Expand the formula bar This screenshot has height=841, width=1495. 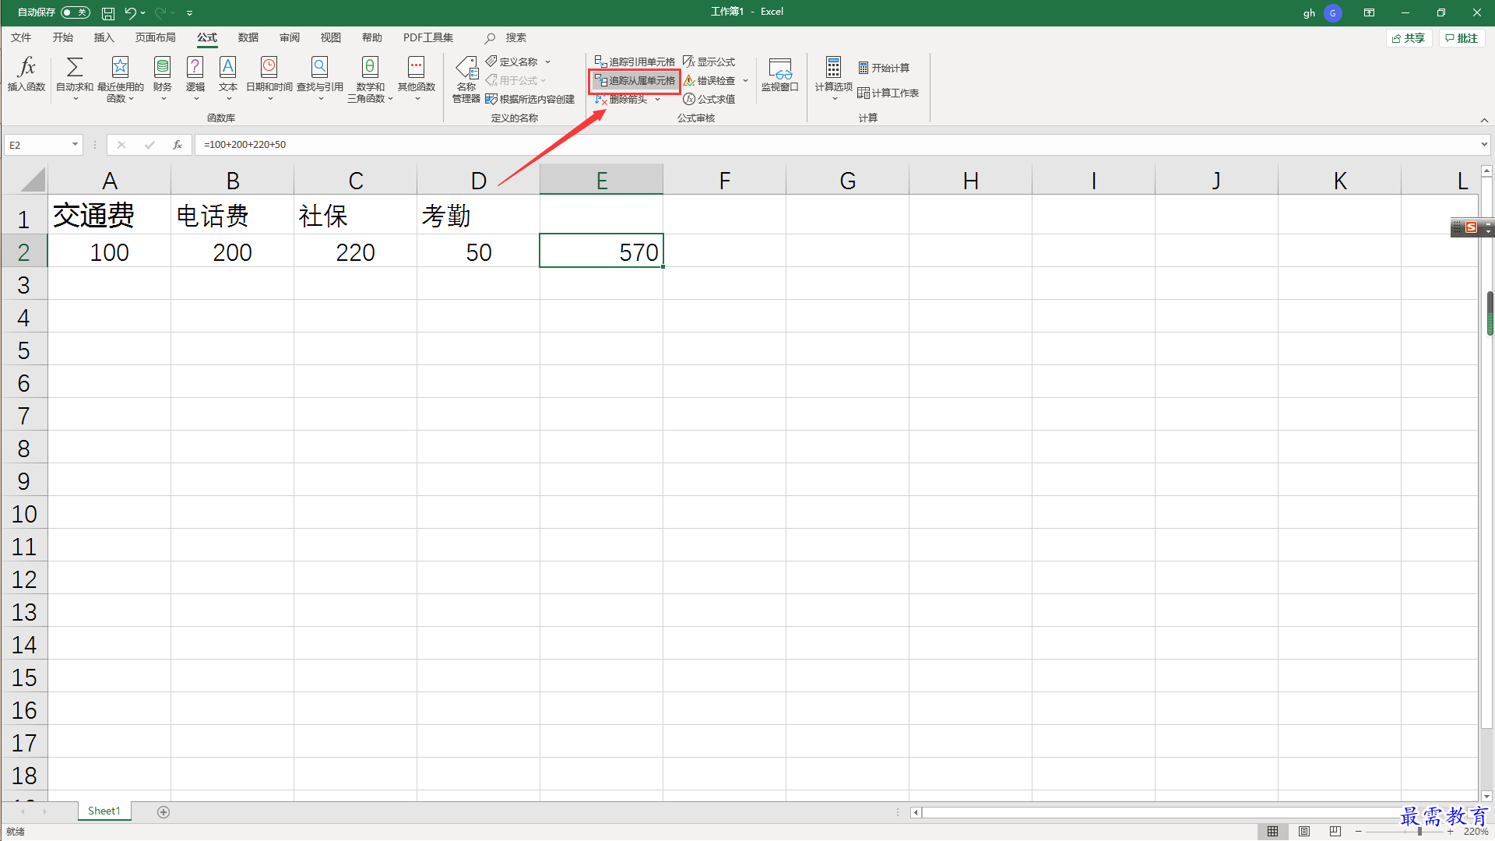click(x=1484, y=144)
